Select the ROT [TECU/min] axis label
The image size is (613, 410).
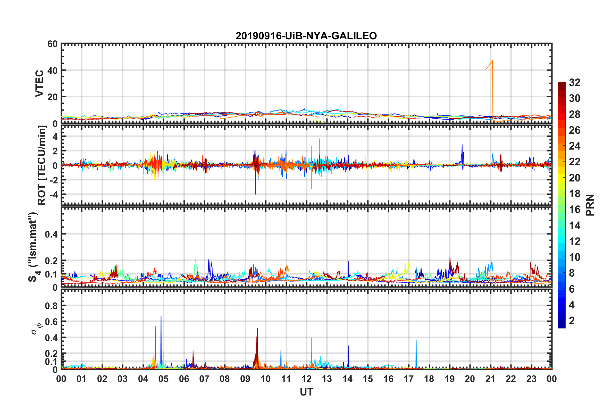click(x=42, y=165)
